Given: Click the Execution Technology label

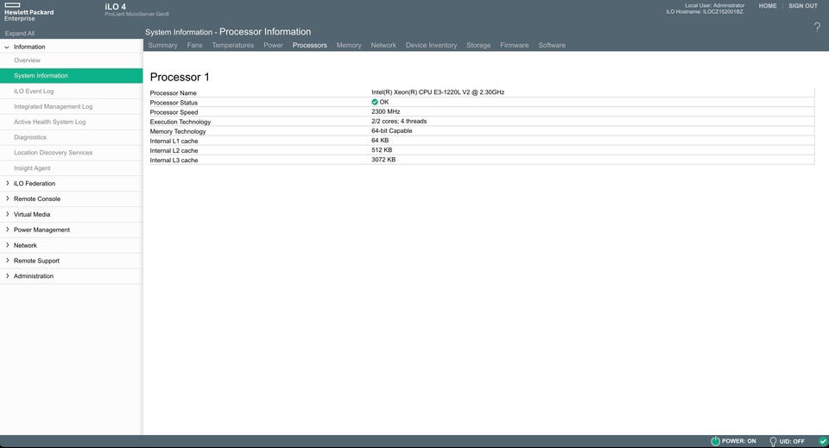Looking at the screenshot, I should click(180, 122).
